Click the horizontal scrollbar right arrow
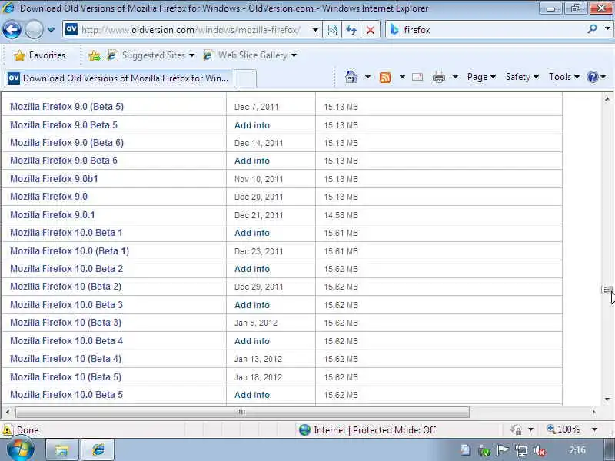This screenshot has height=461, width=615. pyautogui.click(x=593, y=412)
